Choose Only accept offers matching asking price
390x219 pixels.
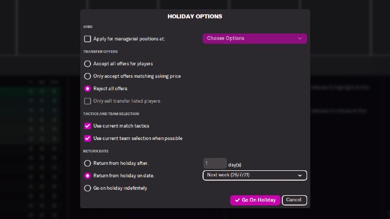tap(88, 76)
